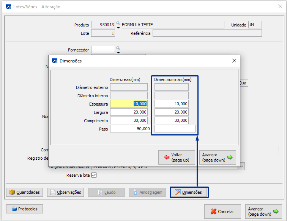The image size is (287, 221).
Task: Click the Unidade field showing UN
Action: (255, 25)
